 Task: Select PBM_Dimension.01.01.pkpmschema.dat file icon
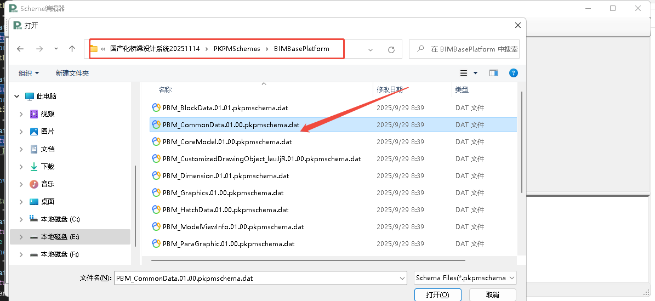pyautogui.click(x=156, y=175)
